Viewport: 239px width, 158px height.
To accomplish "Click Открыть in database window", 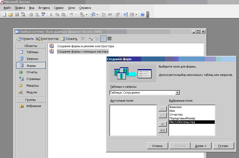I will click(25, 39).
